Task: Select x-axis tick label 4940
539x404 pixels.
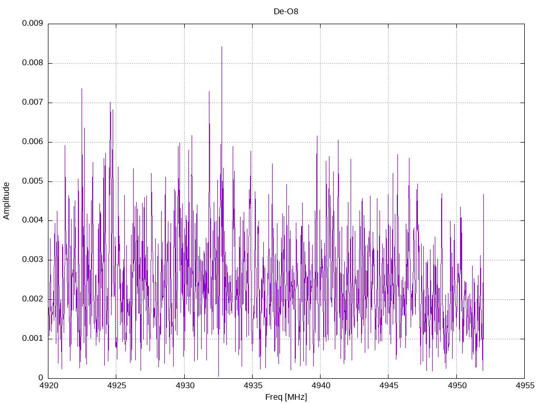Action: 321,386
